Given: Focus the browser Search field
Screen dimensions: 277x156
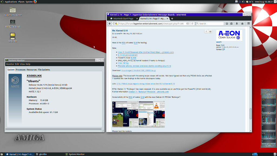Looking at the screenshot, I should click(x=210, y=24).
